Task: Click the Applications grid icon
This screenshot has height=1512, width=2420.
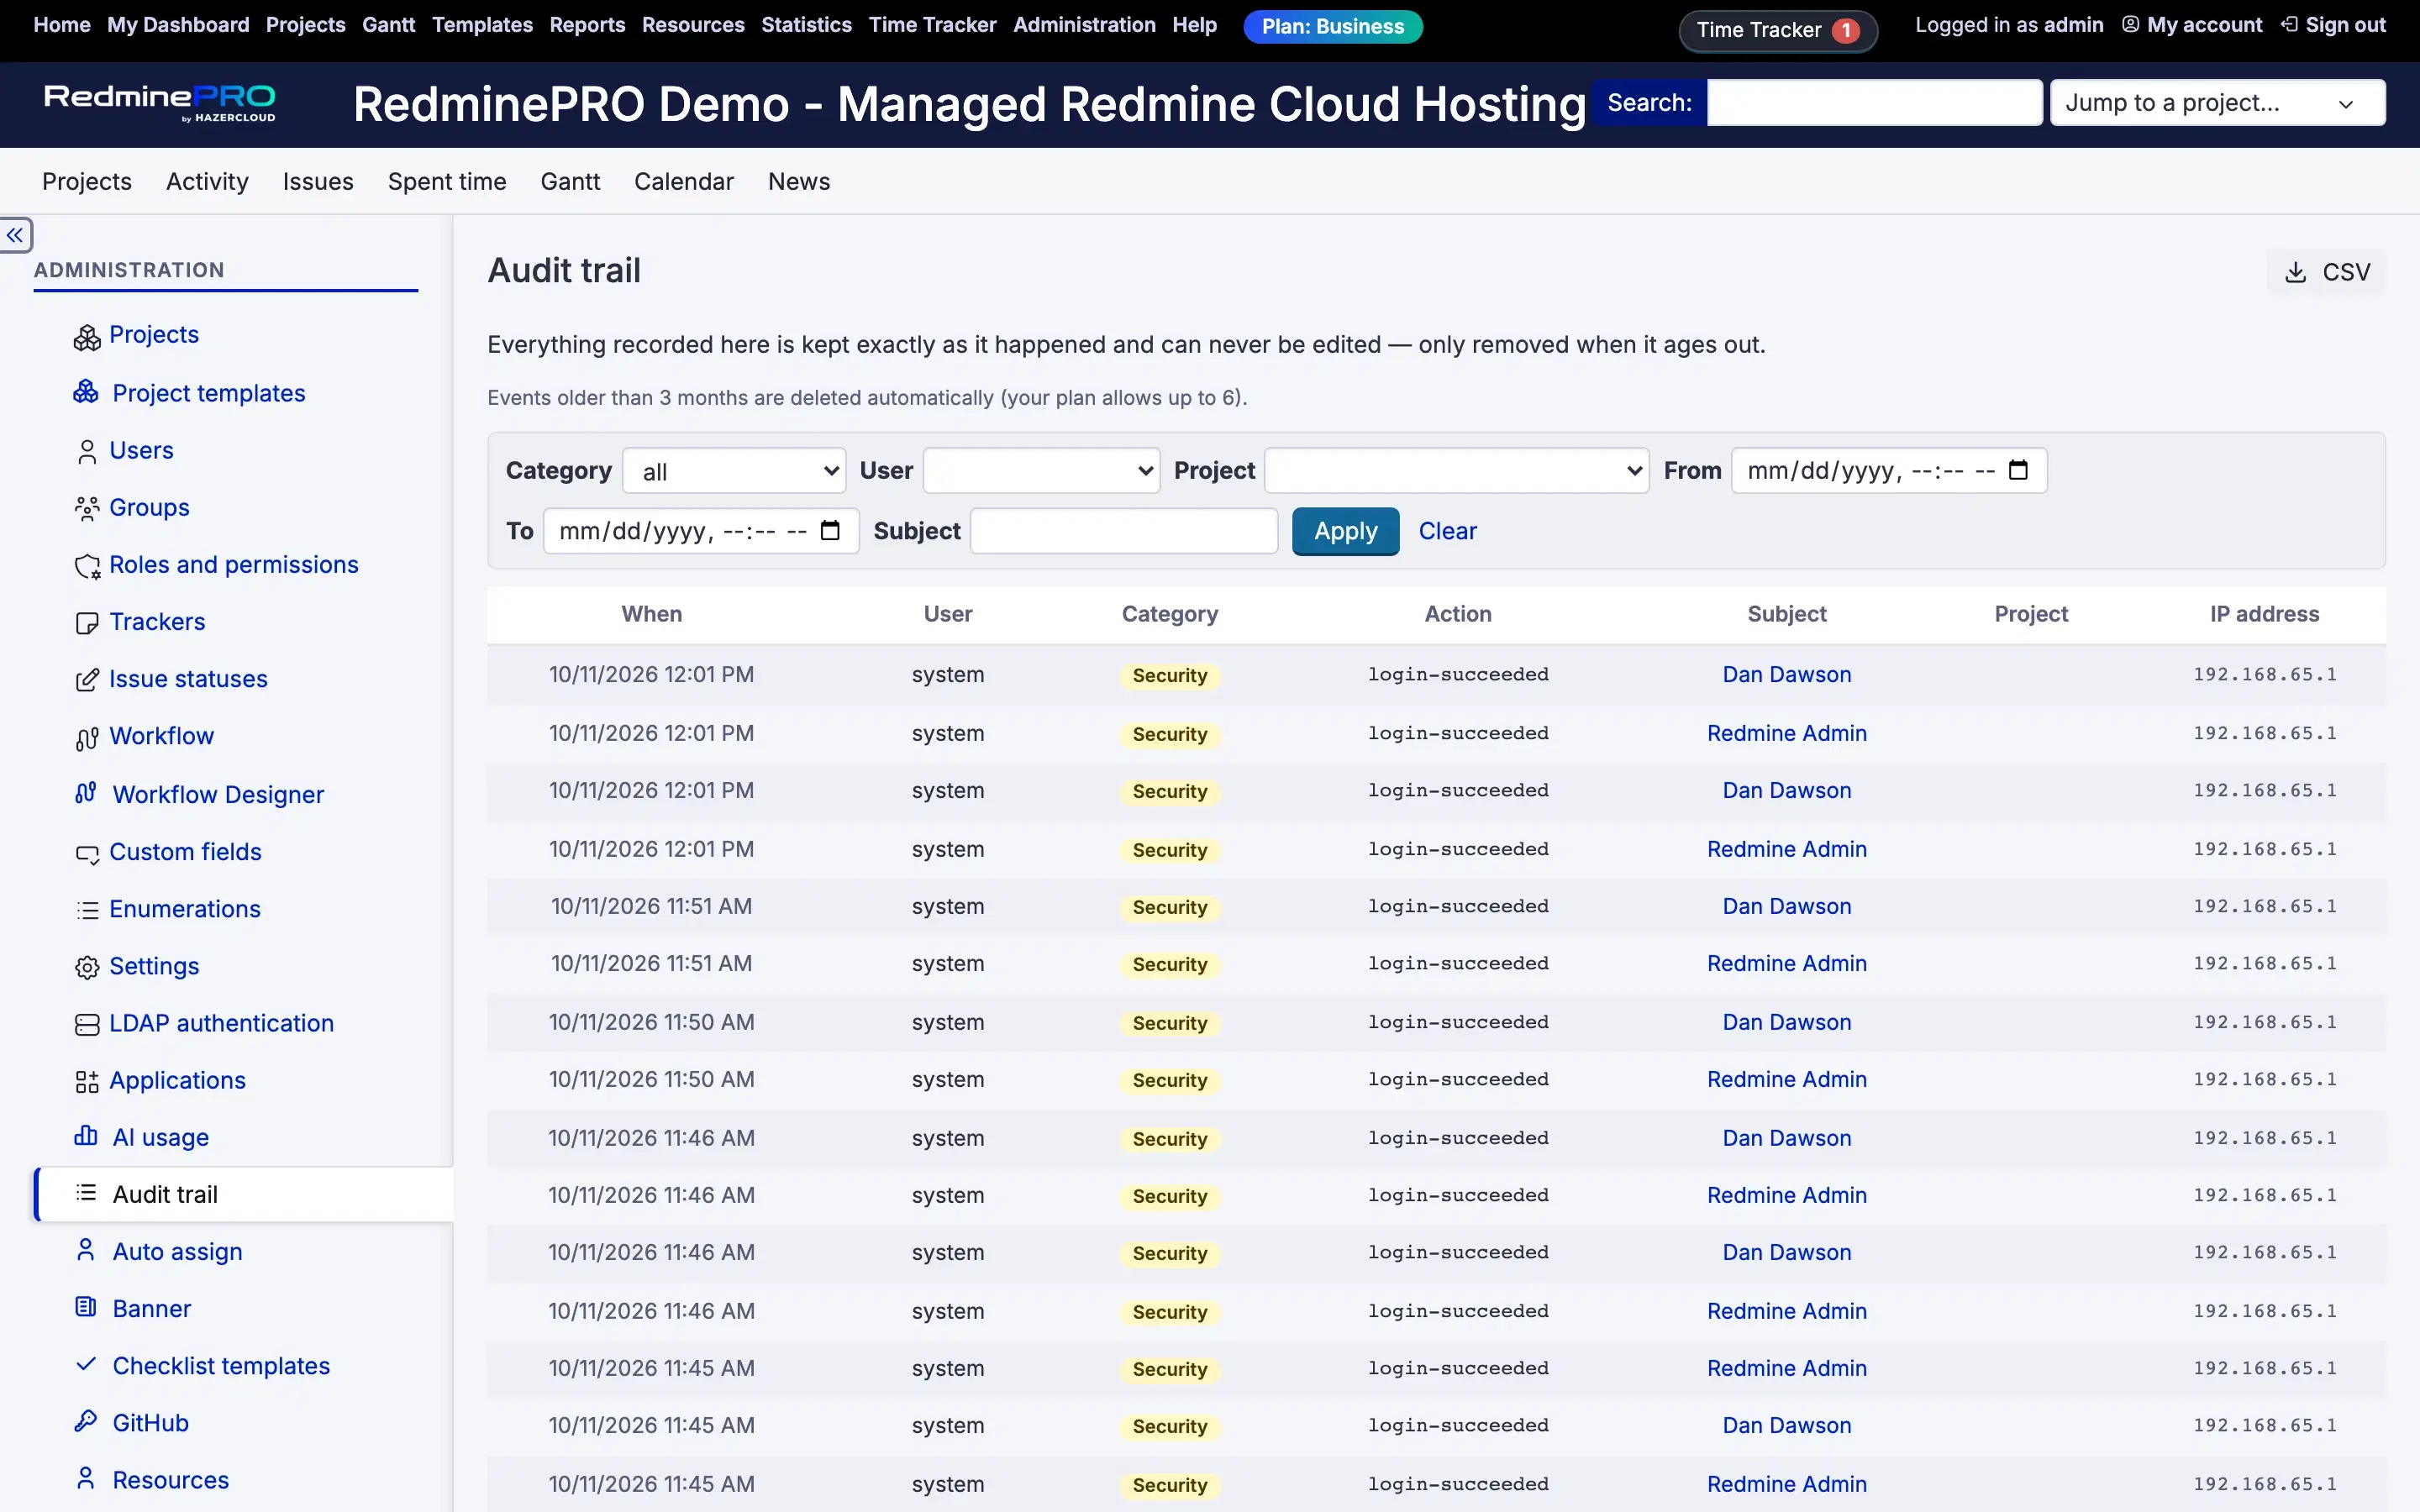Action: point(87,1081)
